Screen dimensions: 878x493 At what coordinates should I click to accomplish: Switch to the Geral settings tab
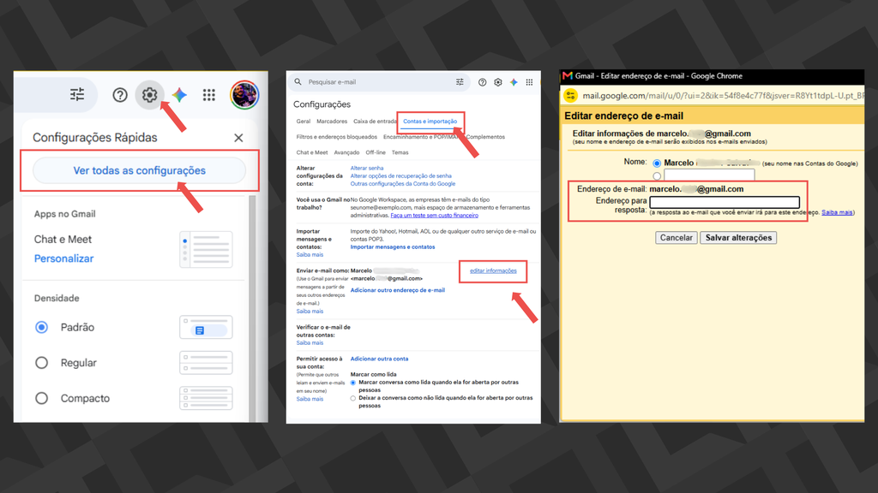pos(304,122)
